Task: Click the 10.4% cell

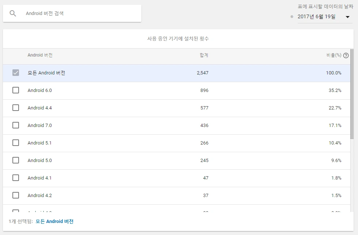Action: pos(335,143)
